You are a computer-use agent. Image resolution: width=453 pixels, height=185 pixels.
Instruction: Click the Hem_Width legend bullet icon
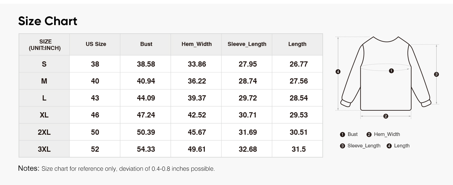point(369,134)
